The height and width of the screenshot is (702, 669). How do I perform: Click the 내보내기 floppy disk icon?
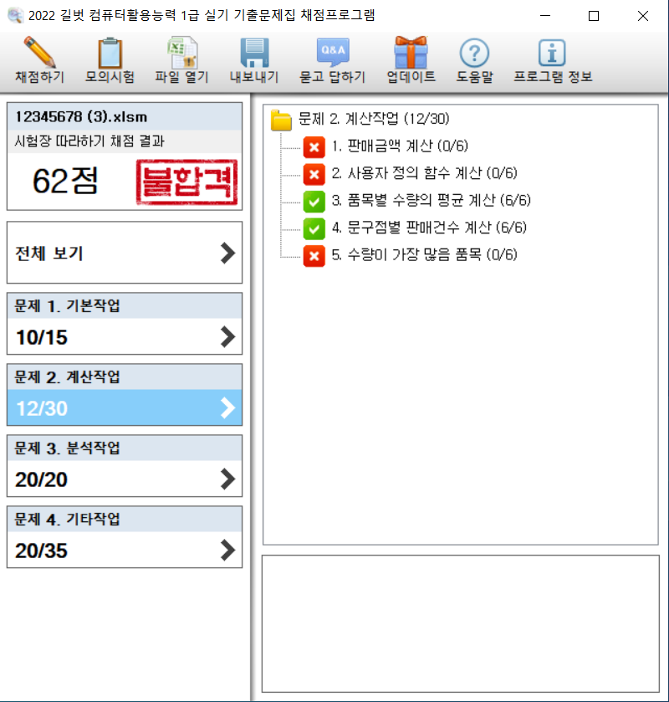253,53
